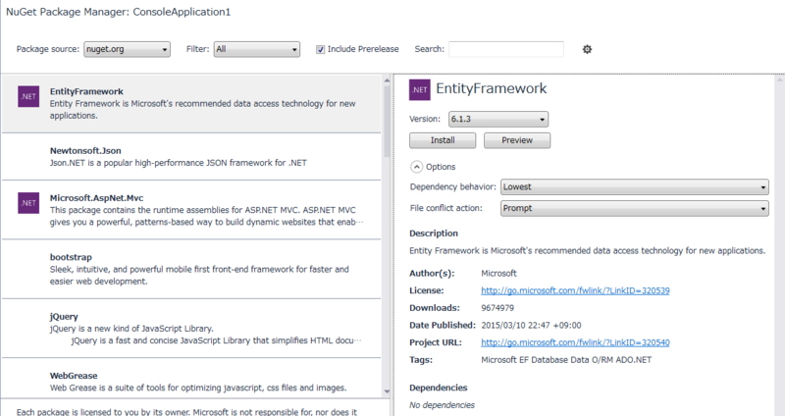This screenshot has height=416, width=785.
Task: Click the package list scroll up arrow
Action: point(387,80)
